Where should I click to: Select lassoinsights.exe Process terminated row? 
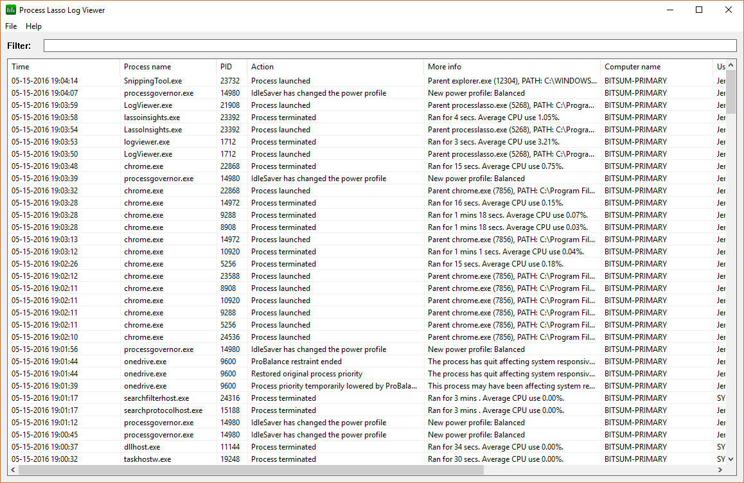(x=367, y=117)
